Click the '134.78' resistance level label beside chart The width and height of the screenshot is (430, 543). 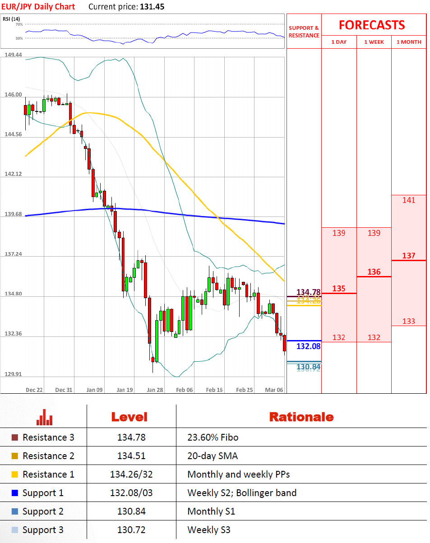(x=308, y=292)
